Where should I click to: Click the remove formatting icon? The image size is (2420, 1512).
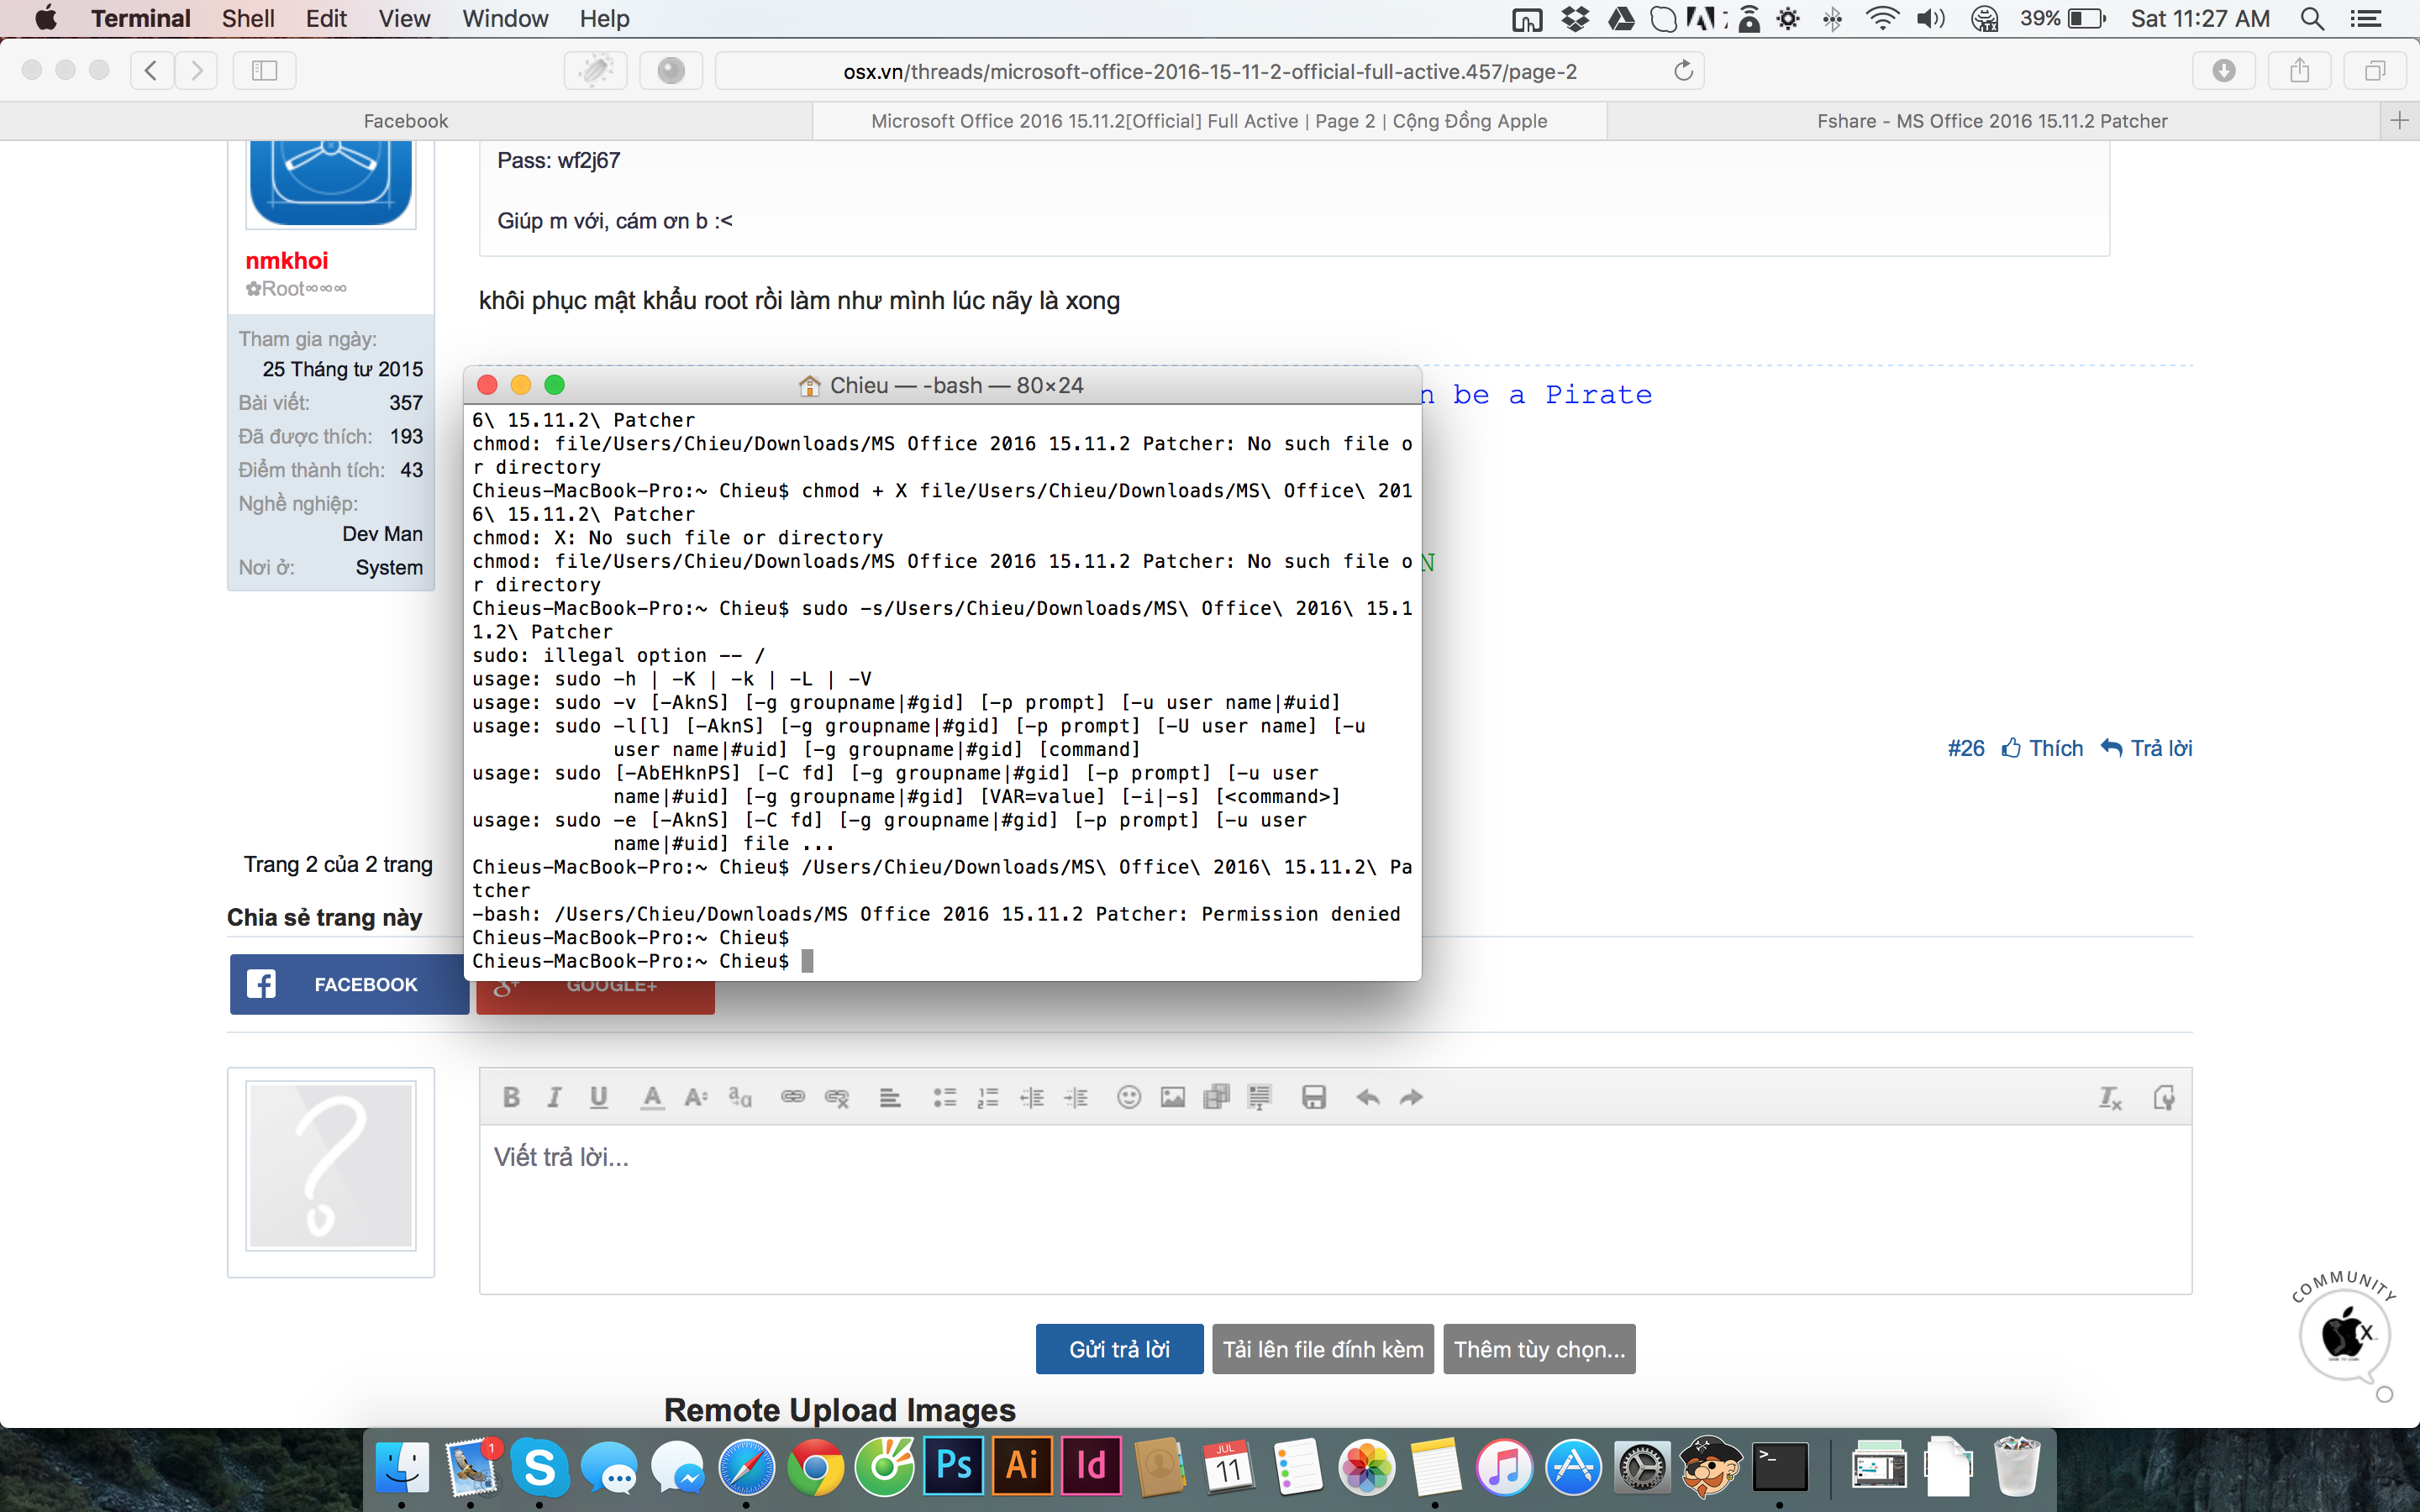[x=2109, y=1097]
